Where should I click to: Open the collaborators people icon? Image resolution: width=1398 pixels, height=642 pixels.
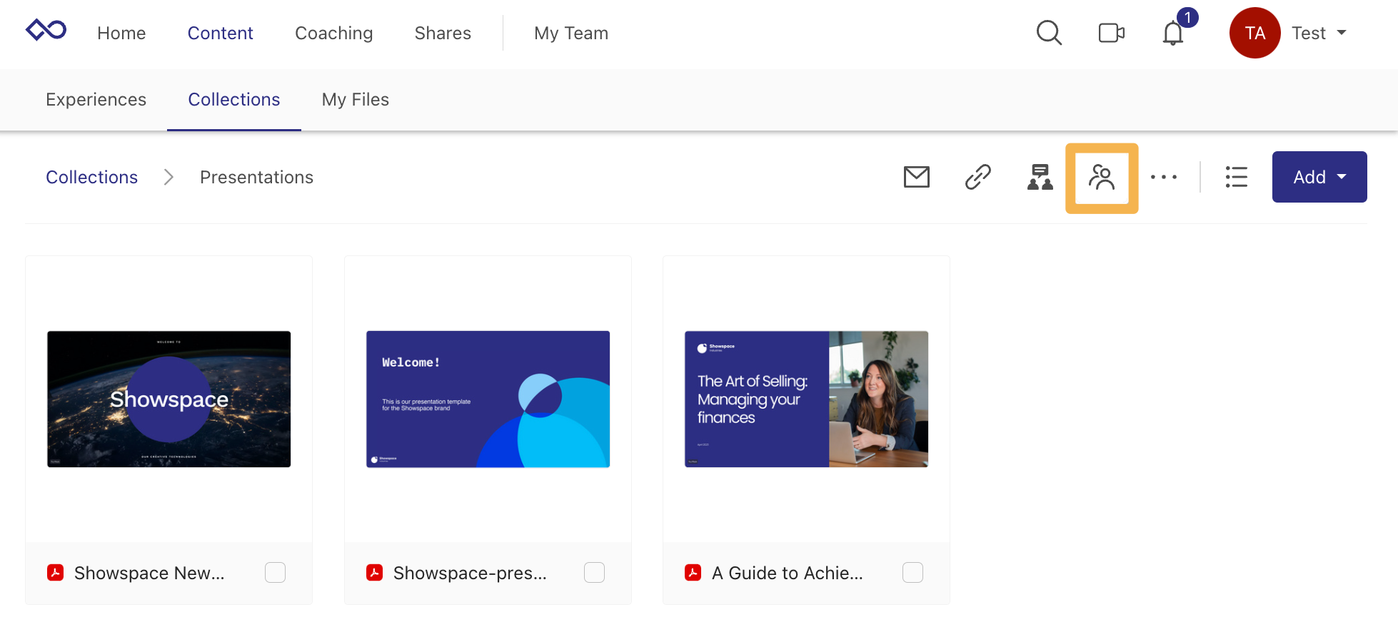click(x=1102, y=178)
